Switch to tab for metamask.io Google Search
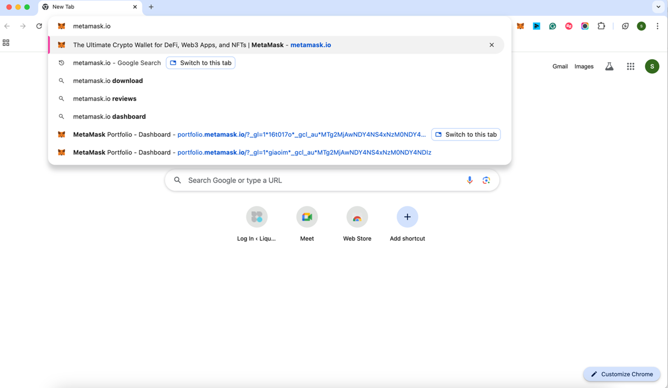Viewport: 668px width, 388px height. [x=201, y=63]
